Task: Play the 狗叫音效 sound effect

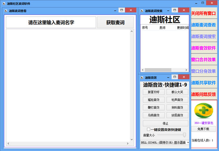Action: 177,108
